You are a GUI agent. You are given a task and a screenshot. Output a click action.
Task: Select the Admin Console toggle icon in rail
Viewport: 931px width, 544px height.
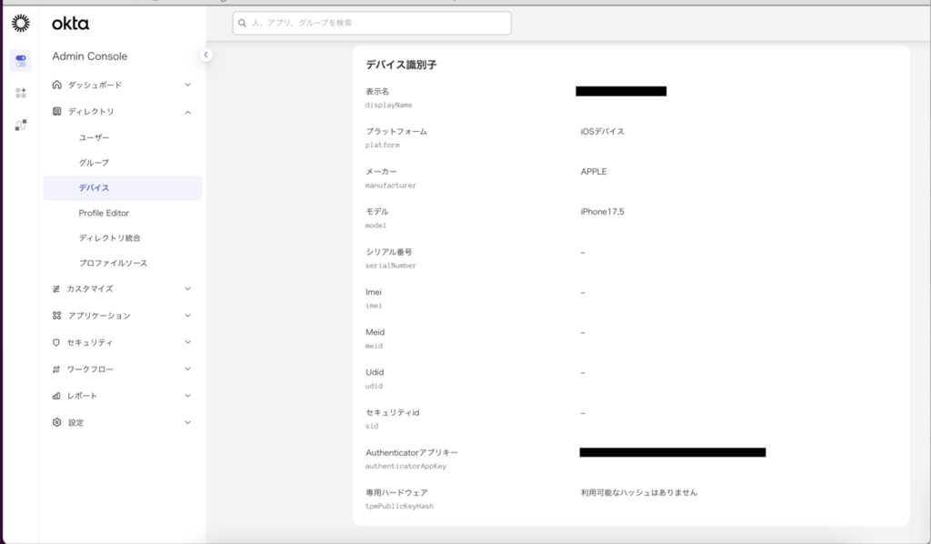pos(21,61)
